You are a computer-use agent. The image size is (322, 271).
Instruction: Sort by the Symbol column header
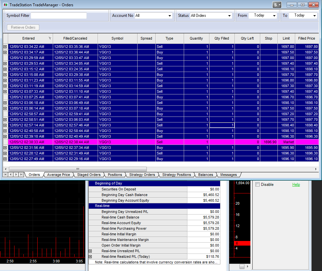coord(117,38)
